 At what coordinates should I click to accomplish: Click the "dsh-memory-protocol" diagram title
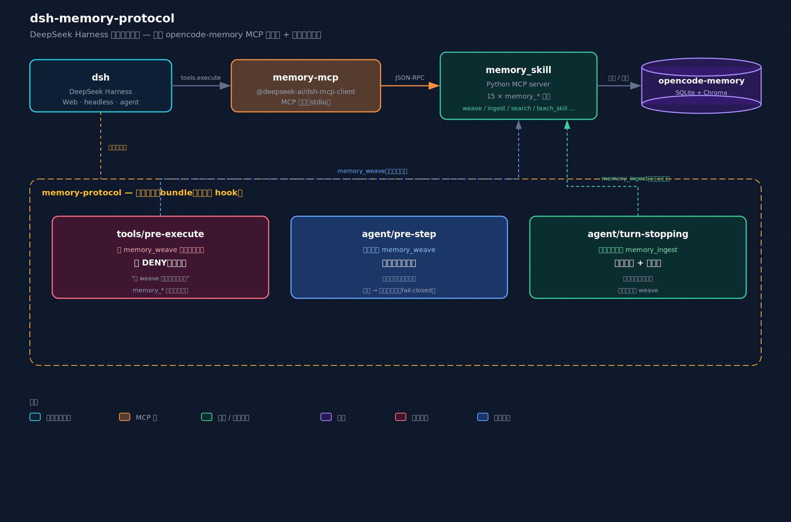(102, 18)
